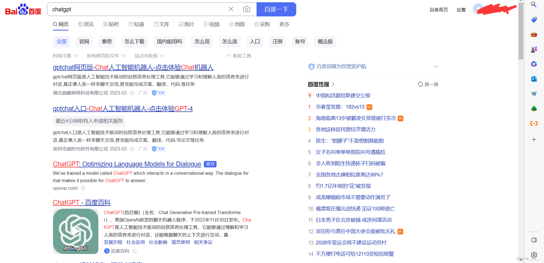Switch to the 视频 search tab
544x263 pixels.
pyautogui.click(x=211, y=24)
